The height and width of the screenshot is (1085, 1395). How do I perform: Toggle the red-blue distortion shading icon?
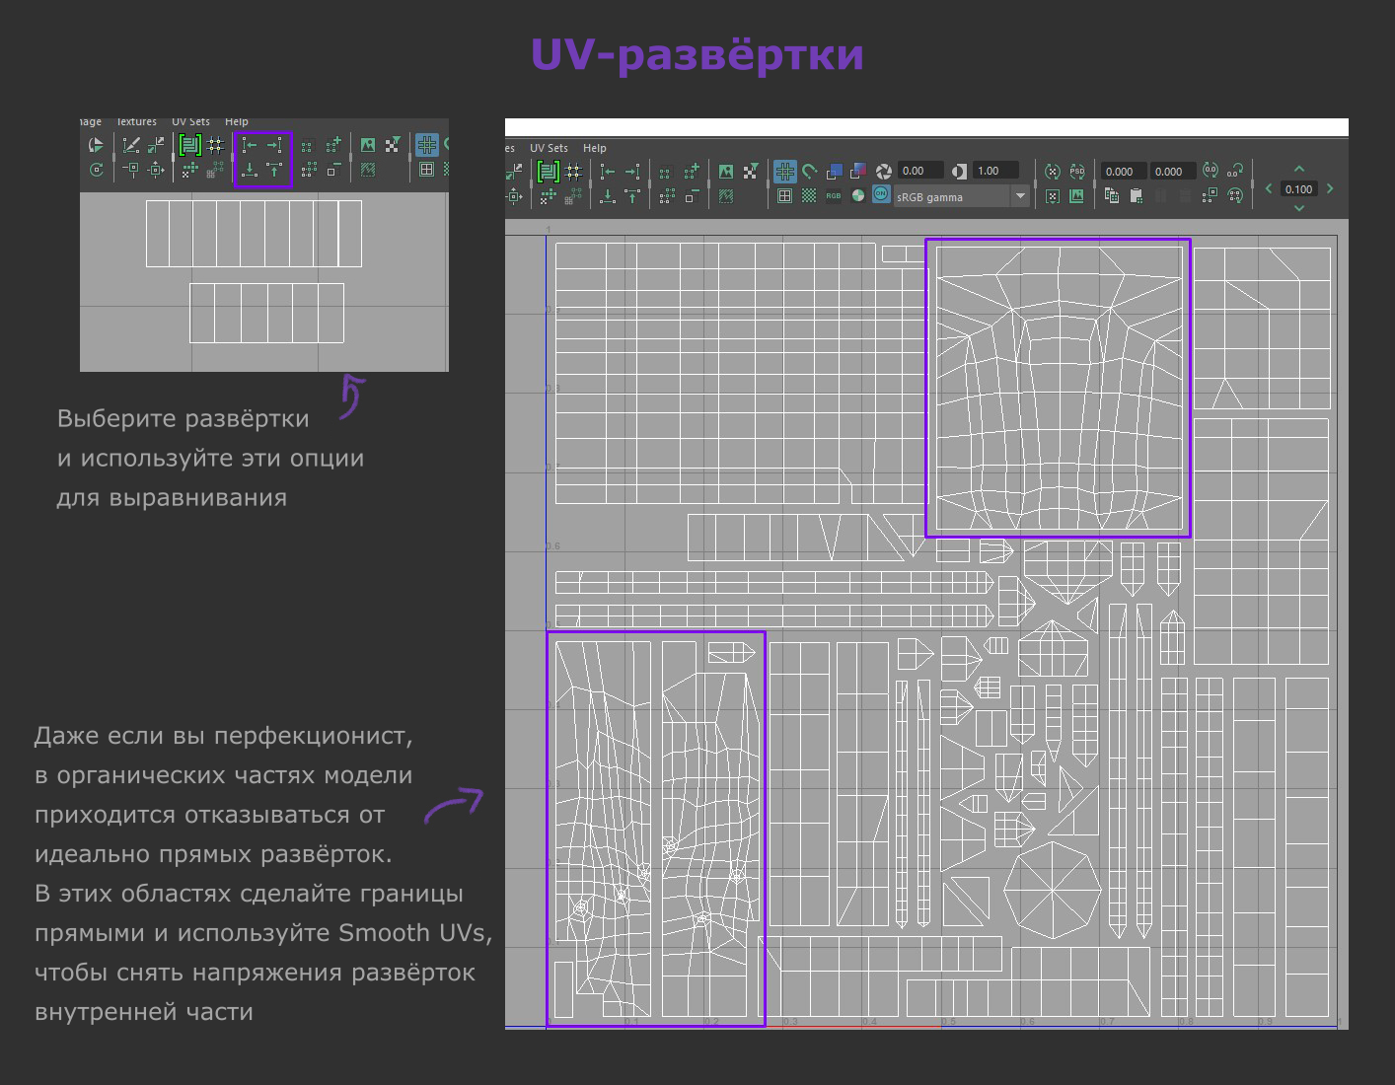point(858,172)
